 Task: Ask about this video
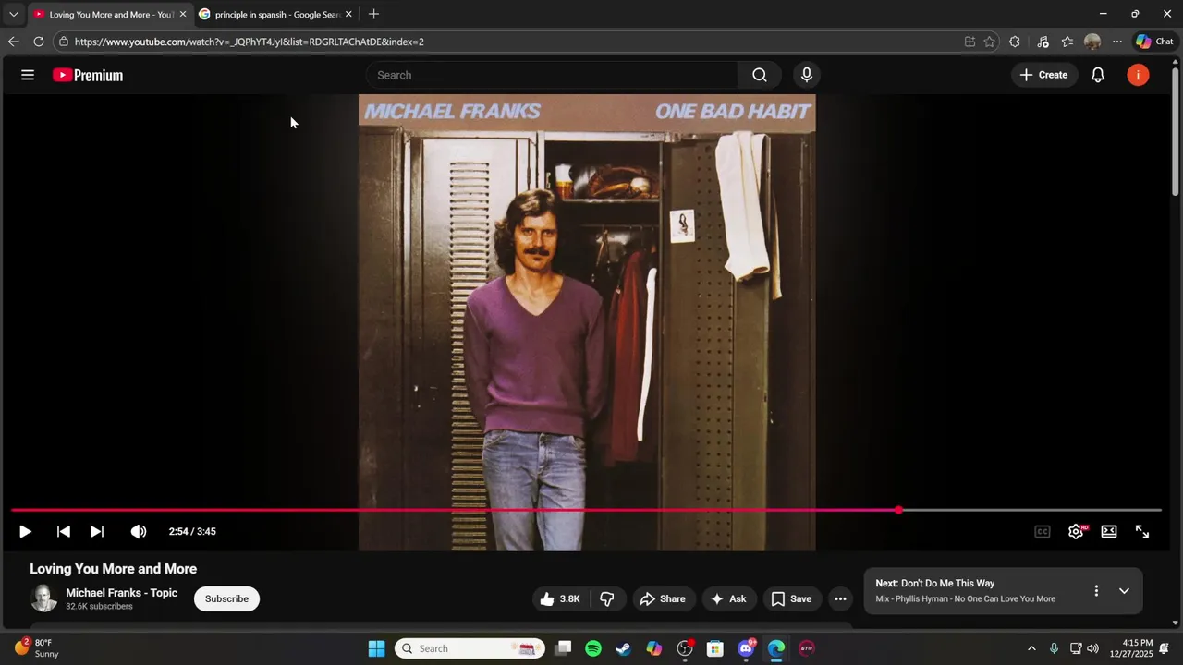(x=729, y=598)
